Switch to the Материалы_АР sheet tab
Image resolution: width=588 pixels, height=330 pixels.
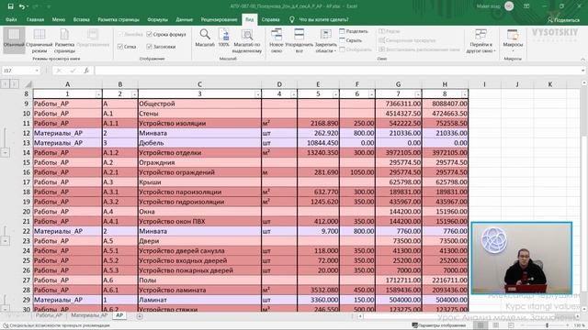(89, 315)
